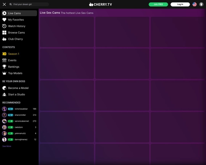Click the Log In button
Image resolution: width=206 pixels, height=165 pixels.
pyautogui.click(x=180, y=4)
